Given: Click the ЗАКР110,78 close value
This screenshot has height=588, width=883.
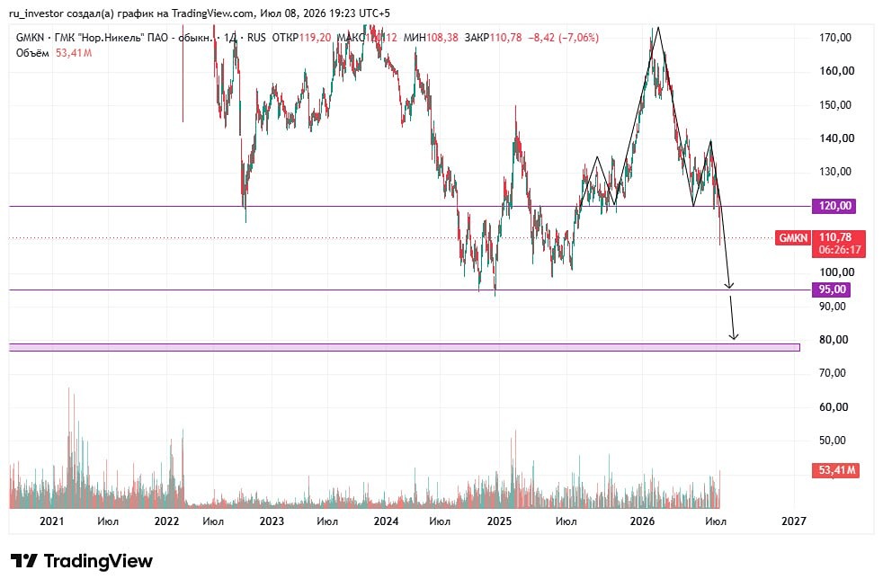Looking at the screenshot, I should pos(494,38).
